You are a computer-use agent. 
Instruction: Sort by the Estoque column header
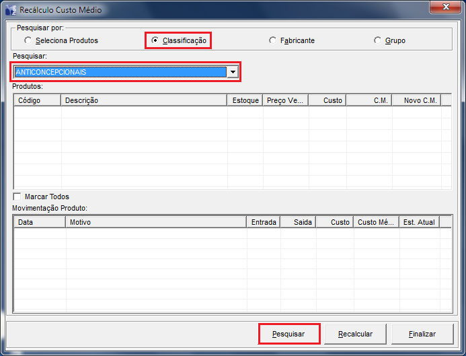click(x=245, y=100)
